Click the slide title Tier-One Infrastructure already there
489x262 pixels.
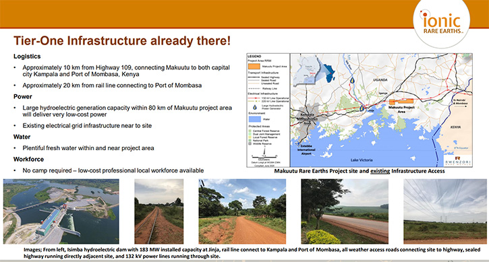click(x=122, y=41)
